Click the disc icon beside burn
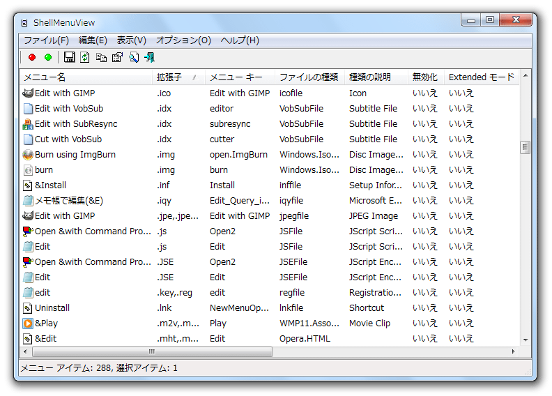 point(28,170)
